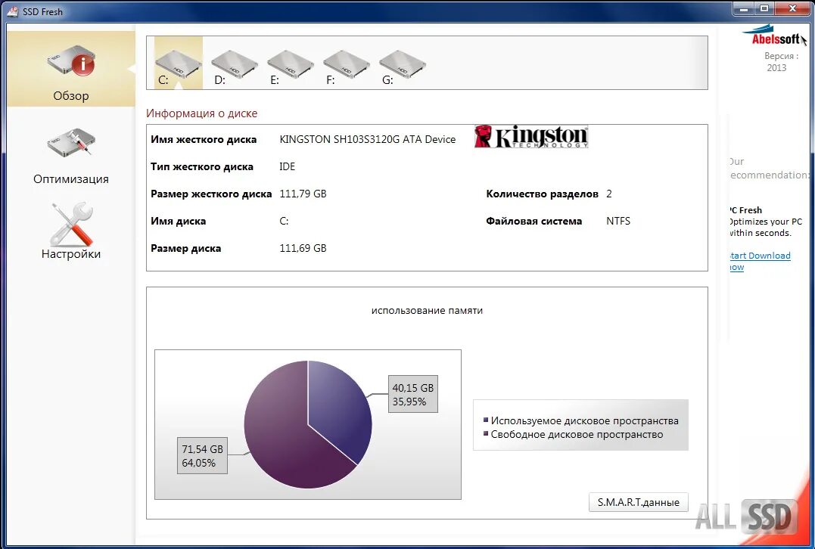Open the Настройки settings section
The height and width of the screenshot is (549, 815).
tap(71, 231)
